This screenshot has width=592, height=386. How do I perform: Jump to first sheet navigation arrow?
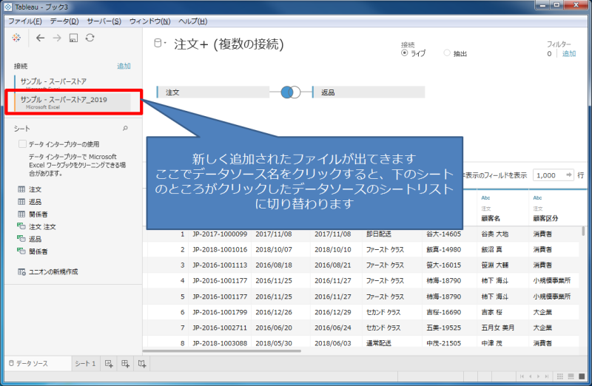(x=522, y=376)
